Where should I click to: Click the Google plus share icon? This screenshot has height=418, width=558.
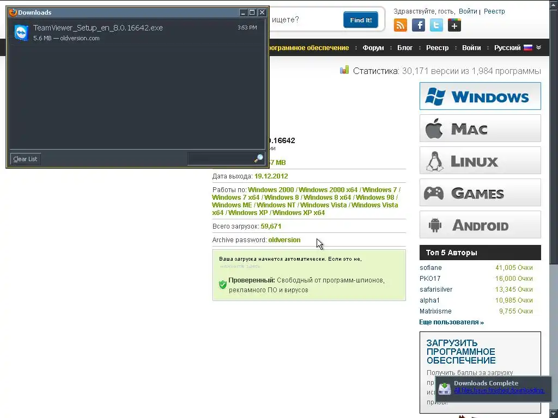point(454,26)
